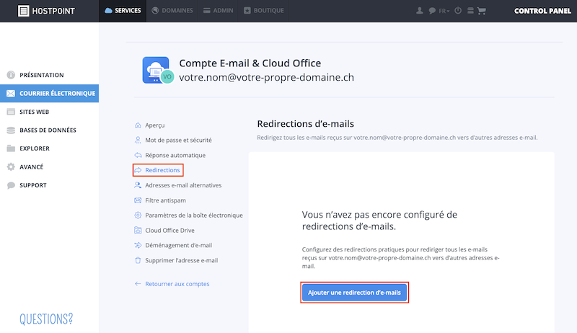The image size is (577, 333).
Task: Click the Adresses e-mail alternatives person icon
Action: [x=138, y=185]
